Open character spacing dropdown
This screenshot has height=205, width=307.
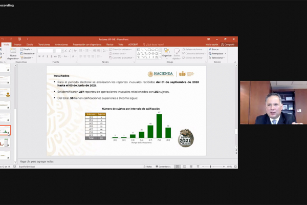pos(60,56)
